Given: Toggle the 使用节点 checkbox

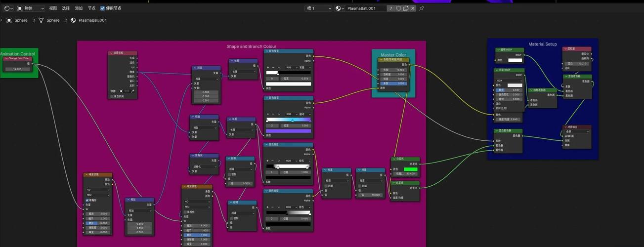Looking at the screenshot, I should pyautogui.click(x=102, y=8).
